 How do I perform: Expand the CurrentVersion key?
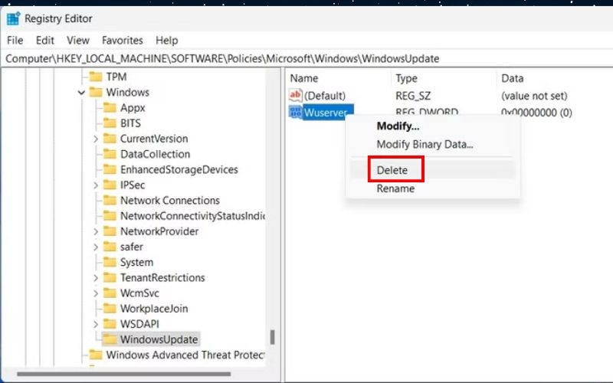tap(95, 139)
